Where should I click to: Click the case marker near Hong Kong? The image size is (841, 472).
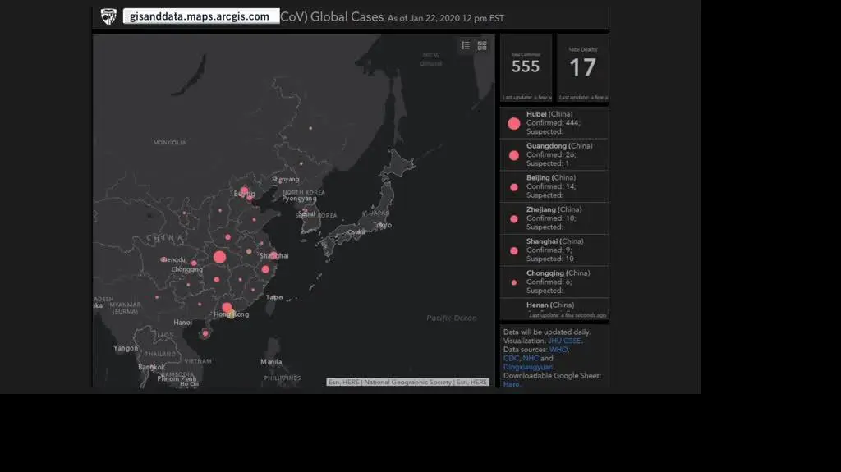tap(227, 308)
